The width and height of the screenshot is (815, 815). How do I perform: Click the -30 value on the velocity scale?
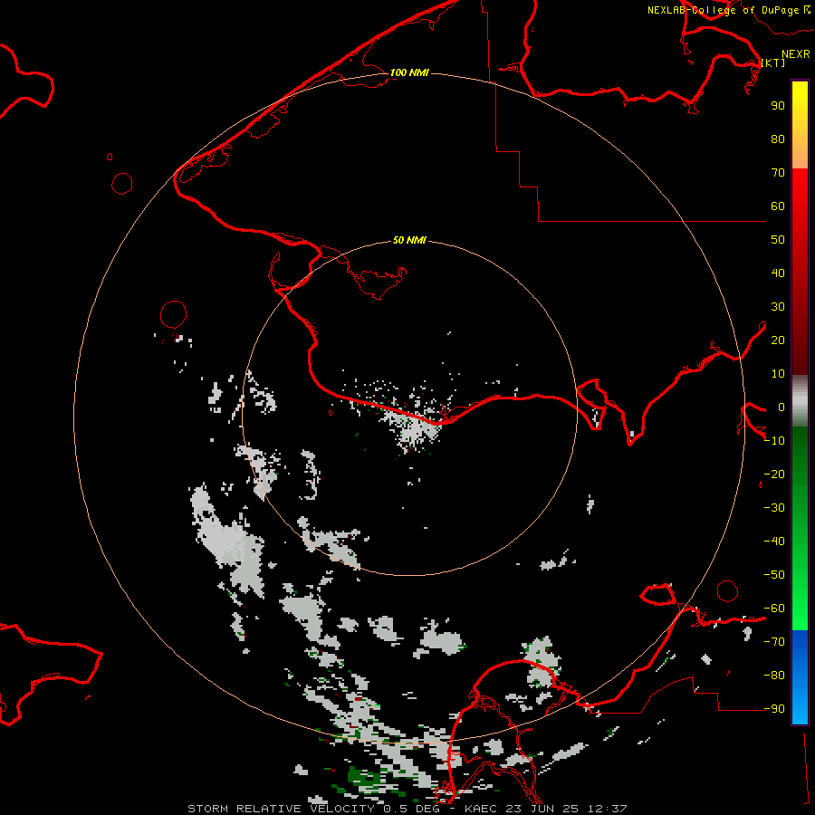(774, 508)
